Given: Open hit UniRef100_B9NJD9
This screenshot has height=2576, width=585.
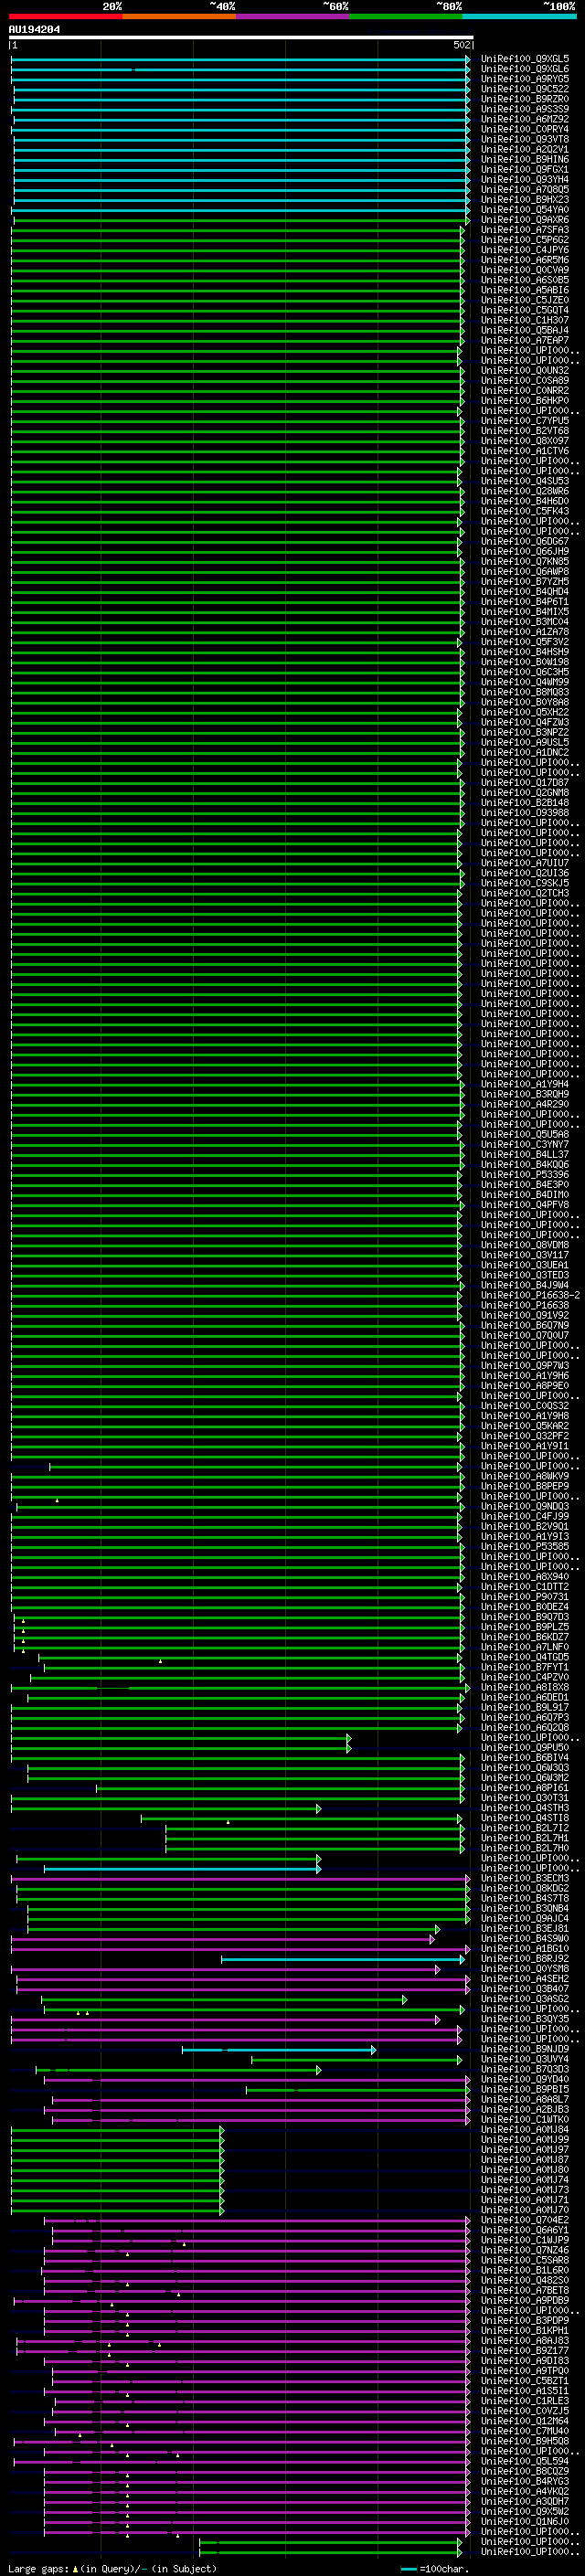Looking at the screenshot, I should (525, 2049).
